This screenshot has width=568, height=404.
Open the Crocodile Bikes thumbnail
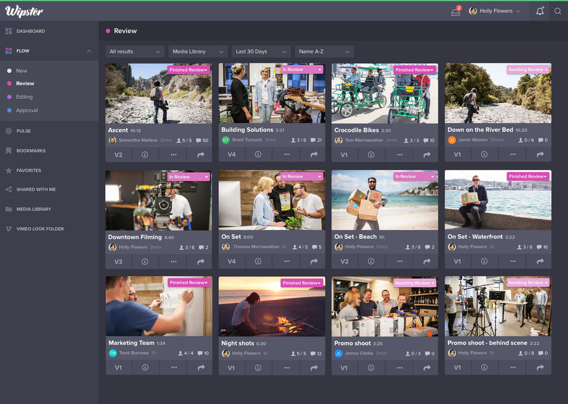[385, 93]
